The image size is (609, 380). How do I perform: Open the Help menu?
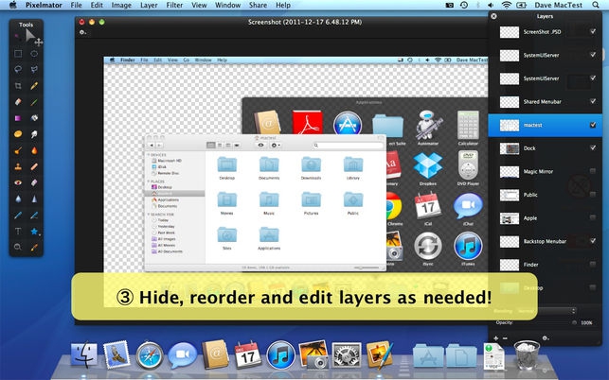[283, 5]
